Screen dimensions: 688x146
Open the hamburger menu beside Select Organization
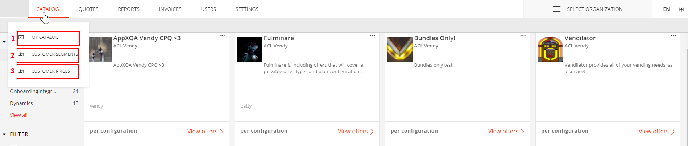(x=557, y=9)
